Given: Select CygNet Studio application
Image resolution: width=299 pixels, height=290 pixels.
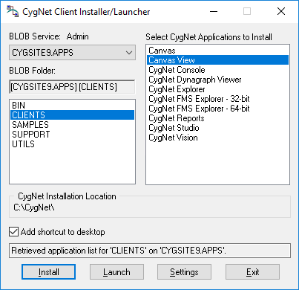Looking at the screenshot, I should pos(217,128).
